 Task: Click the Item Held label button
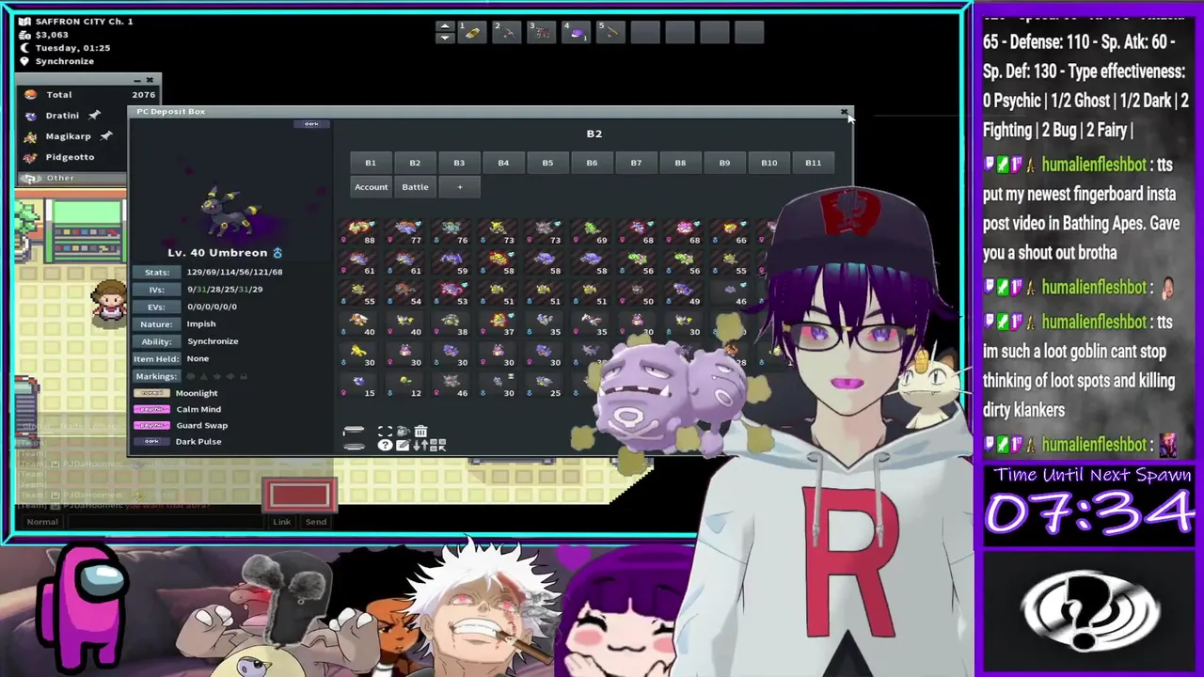[157, 359]
